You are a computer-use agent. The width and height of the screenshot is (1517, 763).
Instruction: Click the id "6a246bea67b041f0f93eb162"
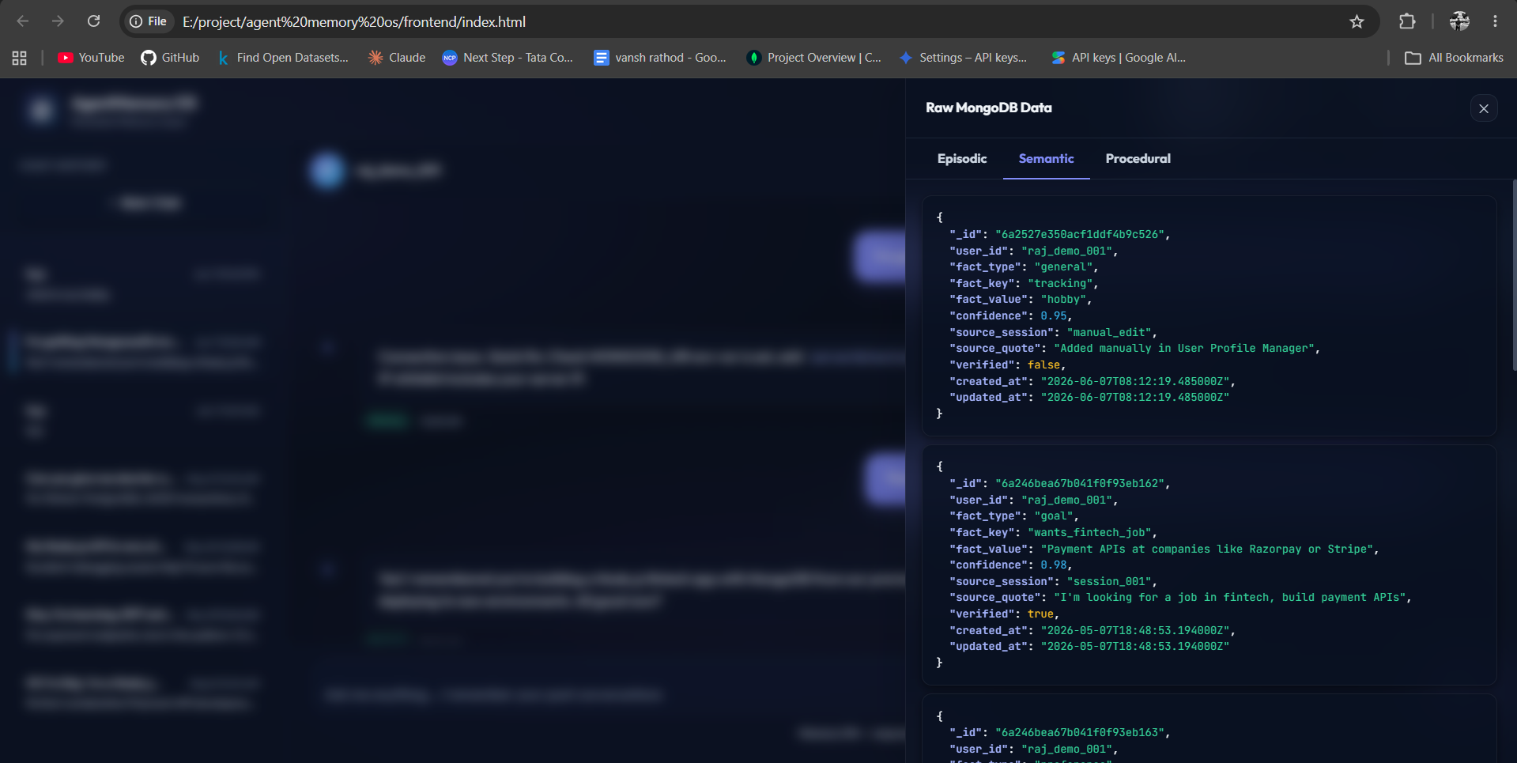point(1080,484)
